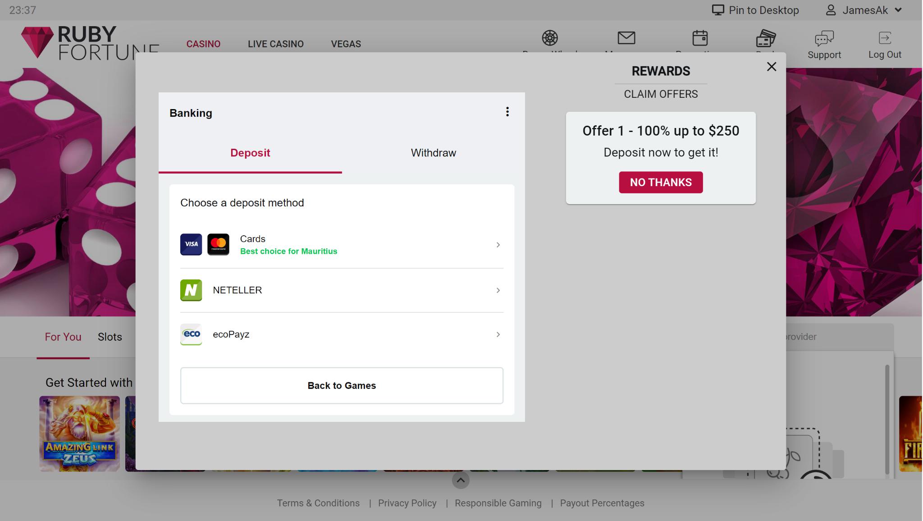Click the Visa card logo
The height and width of the screenshot is (521, 923).
coord(191,244)
